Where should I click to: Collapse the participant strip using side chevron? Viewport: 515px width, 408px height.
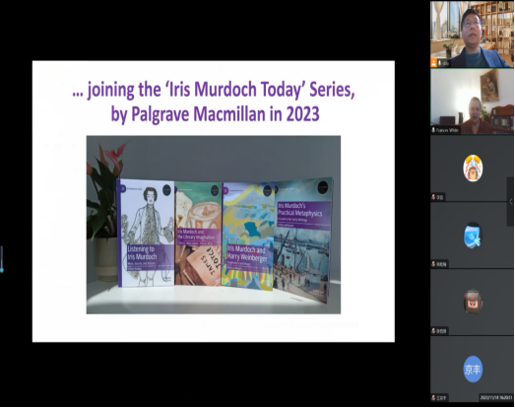(x=511, y=201)
